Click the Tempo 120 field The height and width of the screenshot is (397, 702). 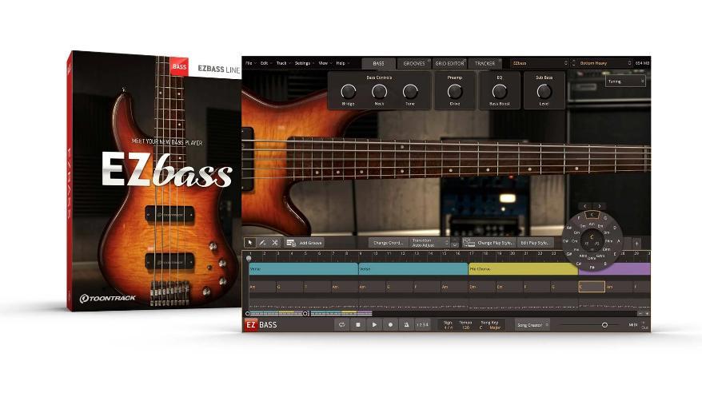465,325
